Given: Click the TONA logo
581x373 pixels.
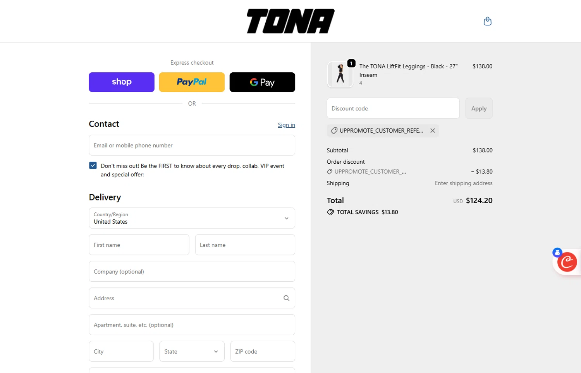Looking at the screenshot, I should click(x=290, y=21).
